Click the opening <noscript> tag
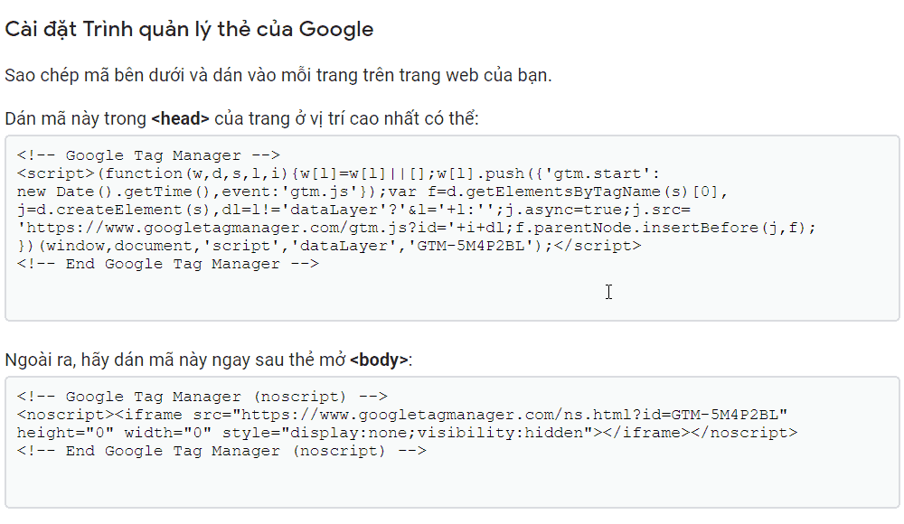This screenshot has width=904, height=524. (x=60, y=415)
